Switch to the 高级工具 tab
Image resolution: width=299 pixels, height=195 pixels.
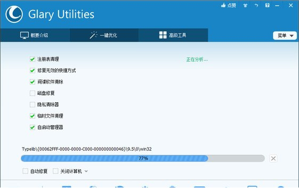point(173,35)
